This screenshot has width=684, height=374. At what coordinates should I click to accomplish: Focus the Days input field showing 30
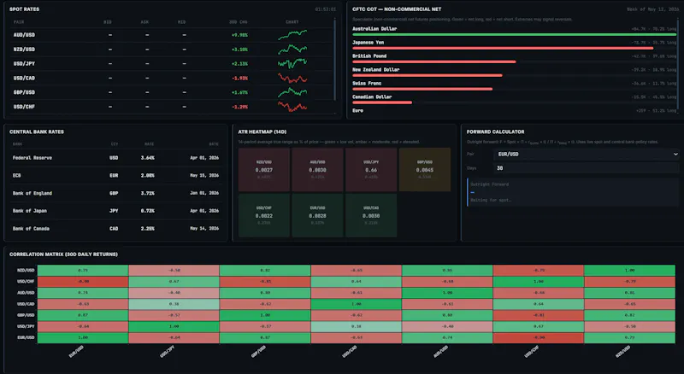[x=587, y=168]
